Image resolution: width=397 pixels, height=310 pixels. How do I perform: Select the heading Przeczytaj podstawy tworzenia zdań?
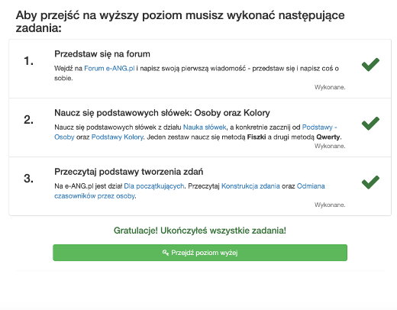pyautogui.click(x=129, y=172)
